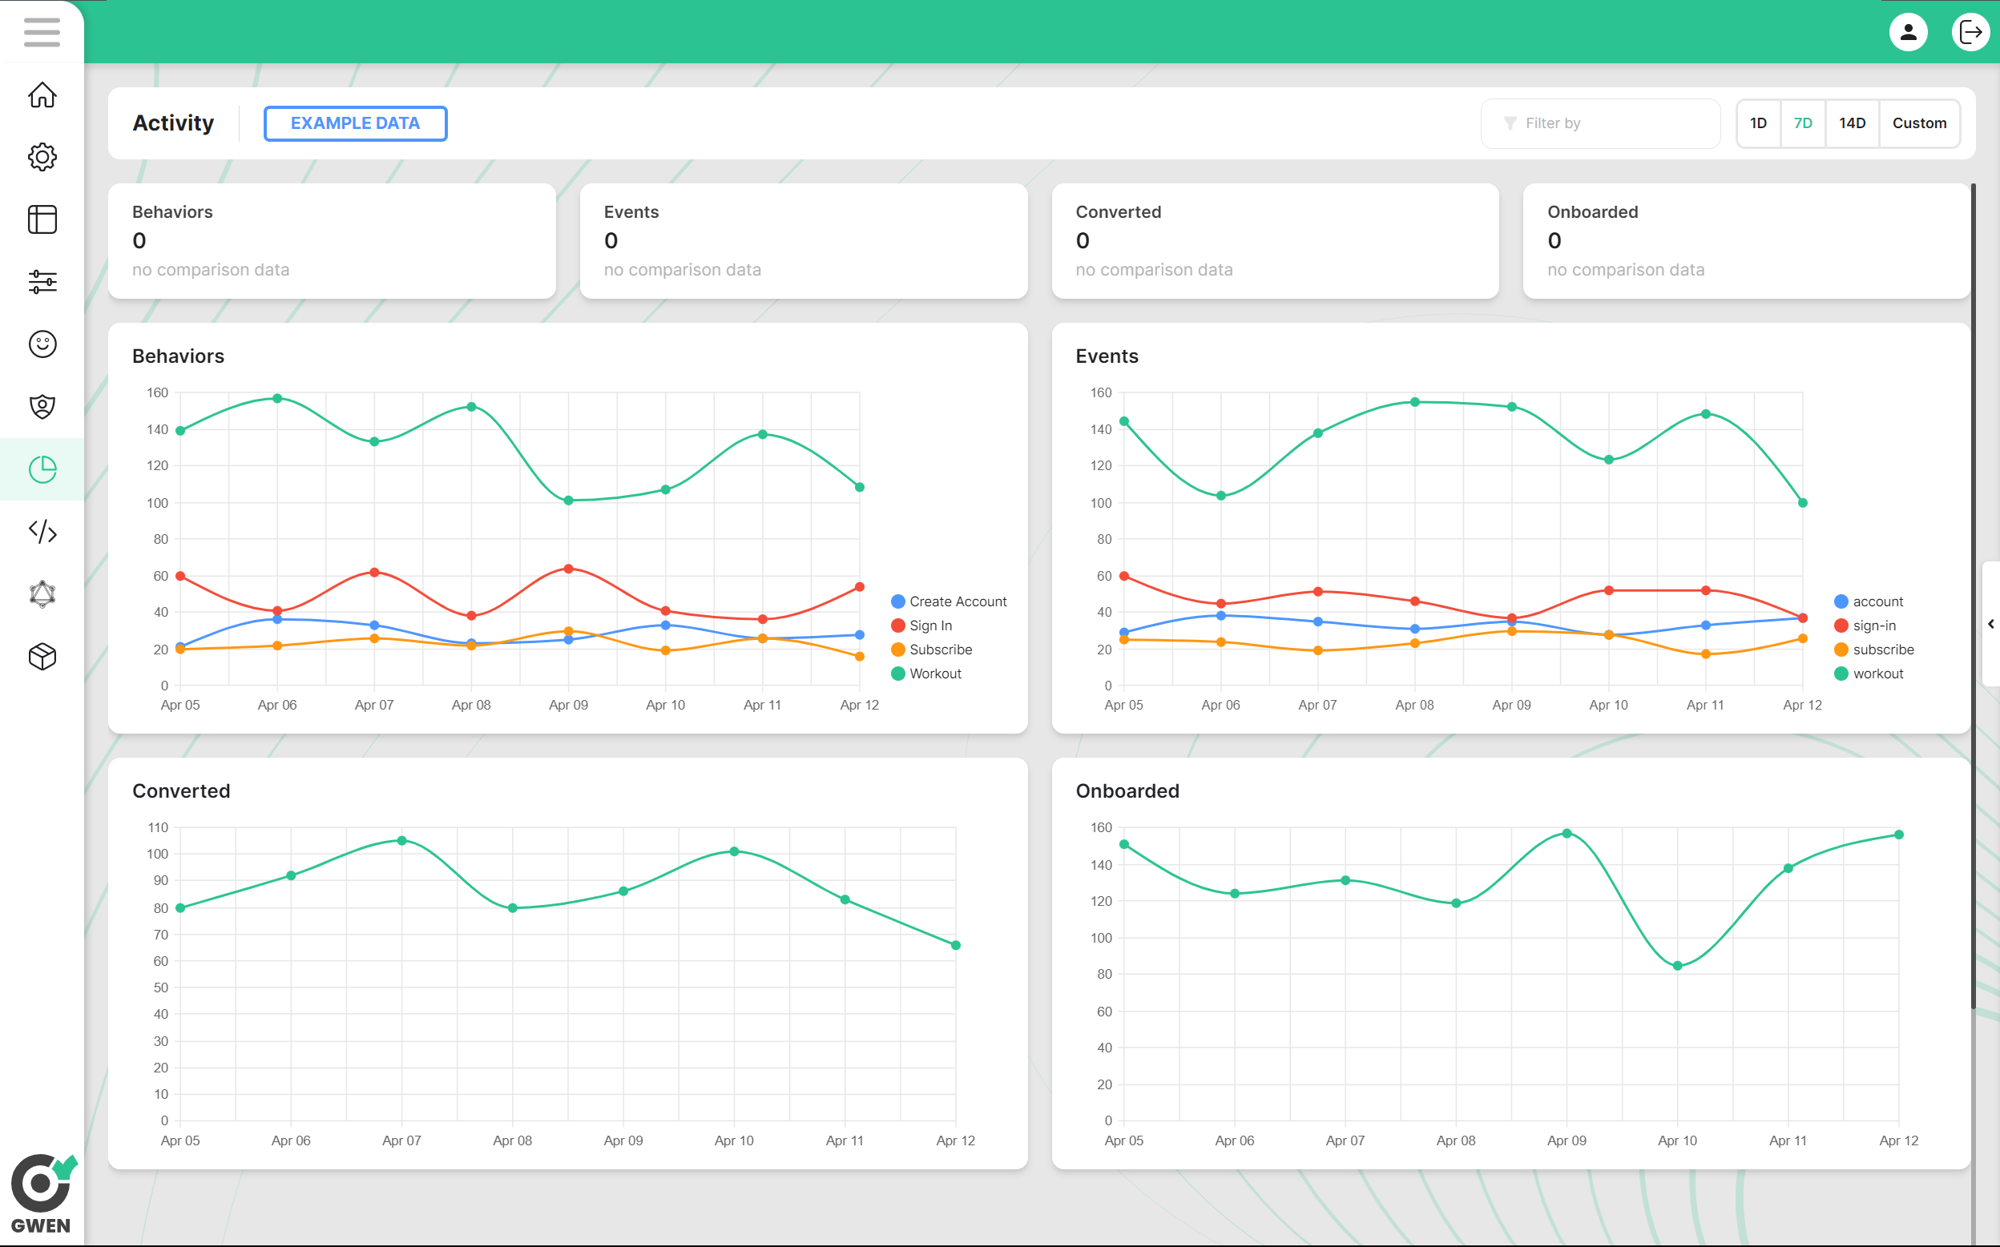Open the Home panel icon
The height and width of the screenshot is (1247, 2000).
point(40,94)
